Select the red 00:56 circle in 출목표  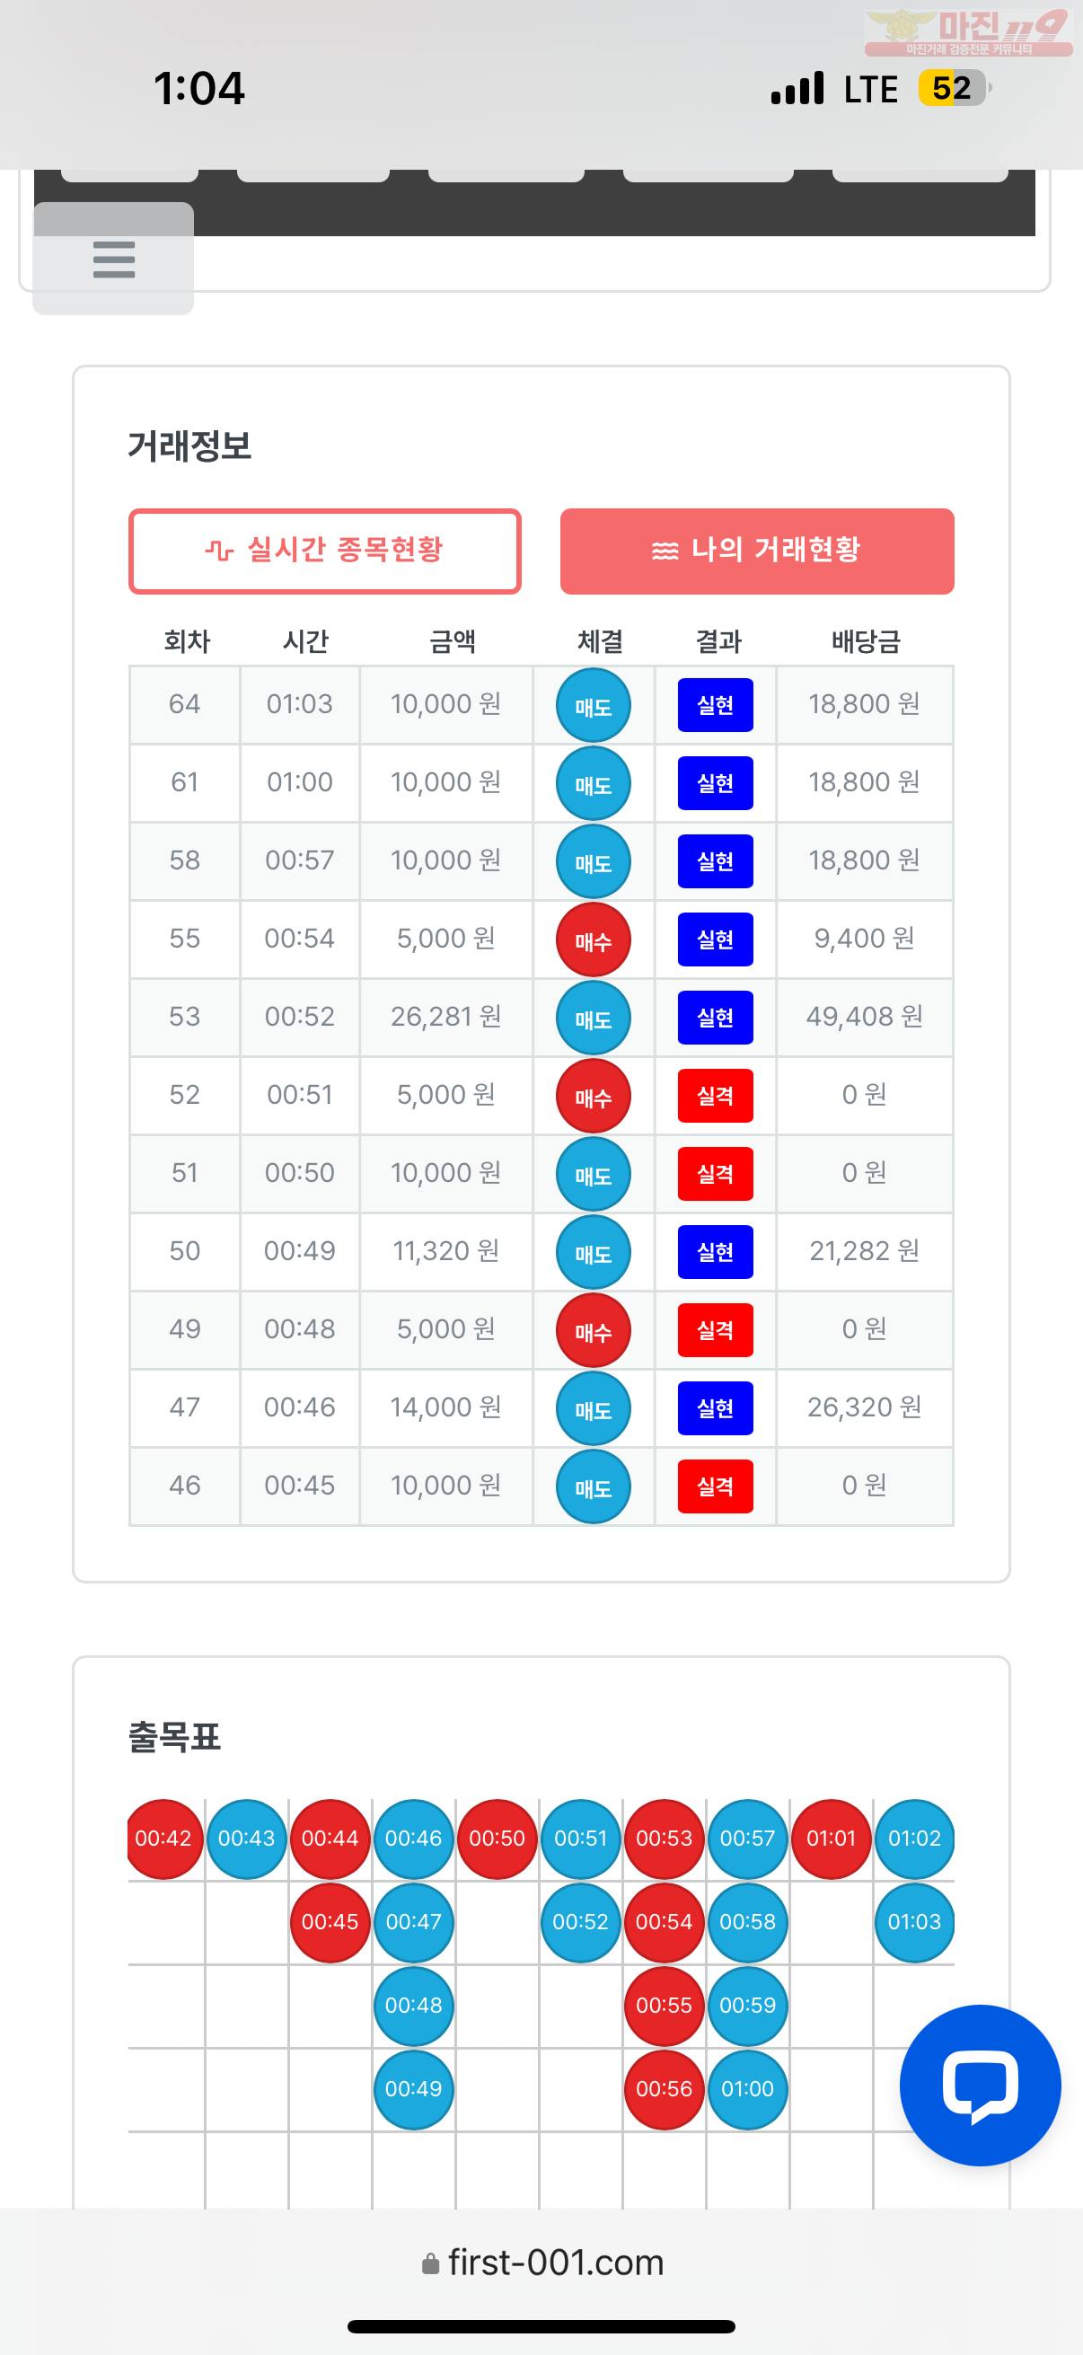[664, 2089]
